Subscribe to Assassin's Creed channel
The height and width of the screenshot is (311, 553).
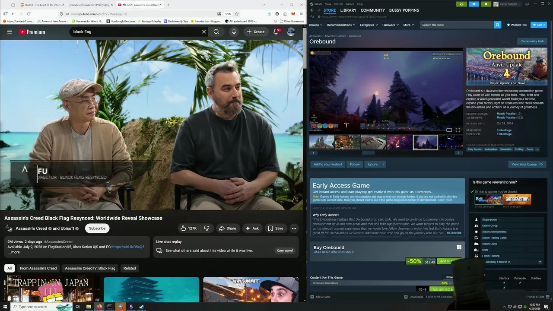(x=97, y=228)
